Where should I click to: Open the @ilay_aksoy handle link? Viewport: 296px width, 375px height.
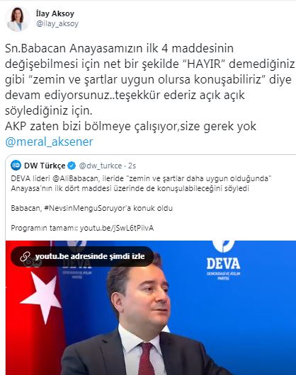57,23
